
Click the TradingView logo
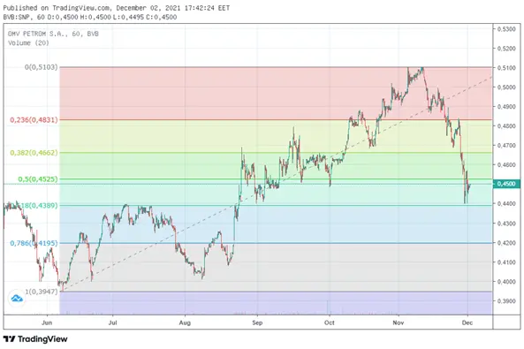[35, 339]
